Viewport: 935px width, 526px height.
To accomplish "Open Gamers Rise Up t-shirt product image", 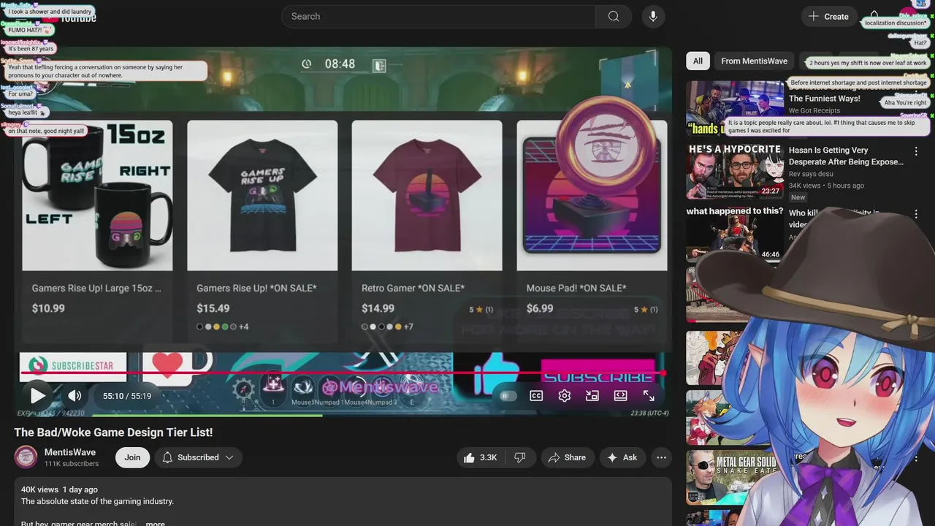I will 262,196.
